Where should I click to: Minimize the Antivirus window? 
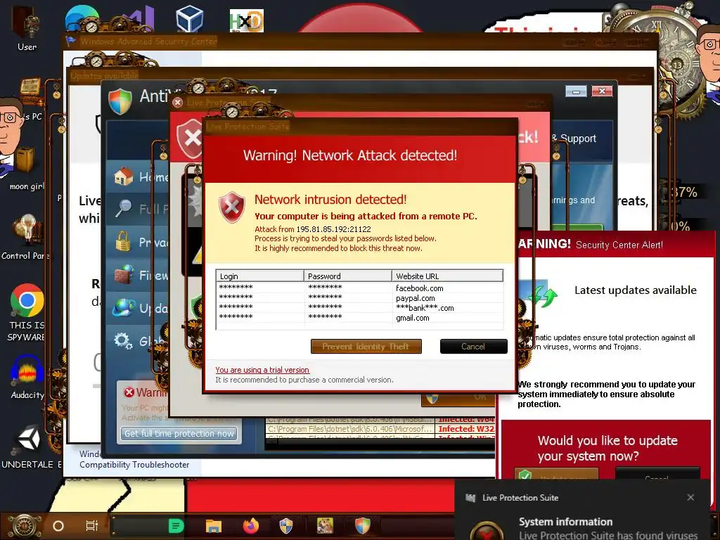tap(576, 91)
